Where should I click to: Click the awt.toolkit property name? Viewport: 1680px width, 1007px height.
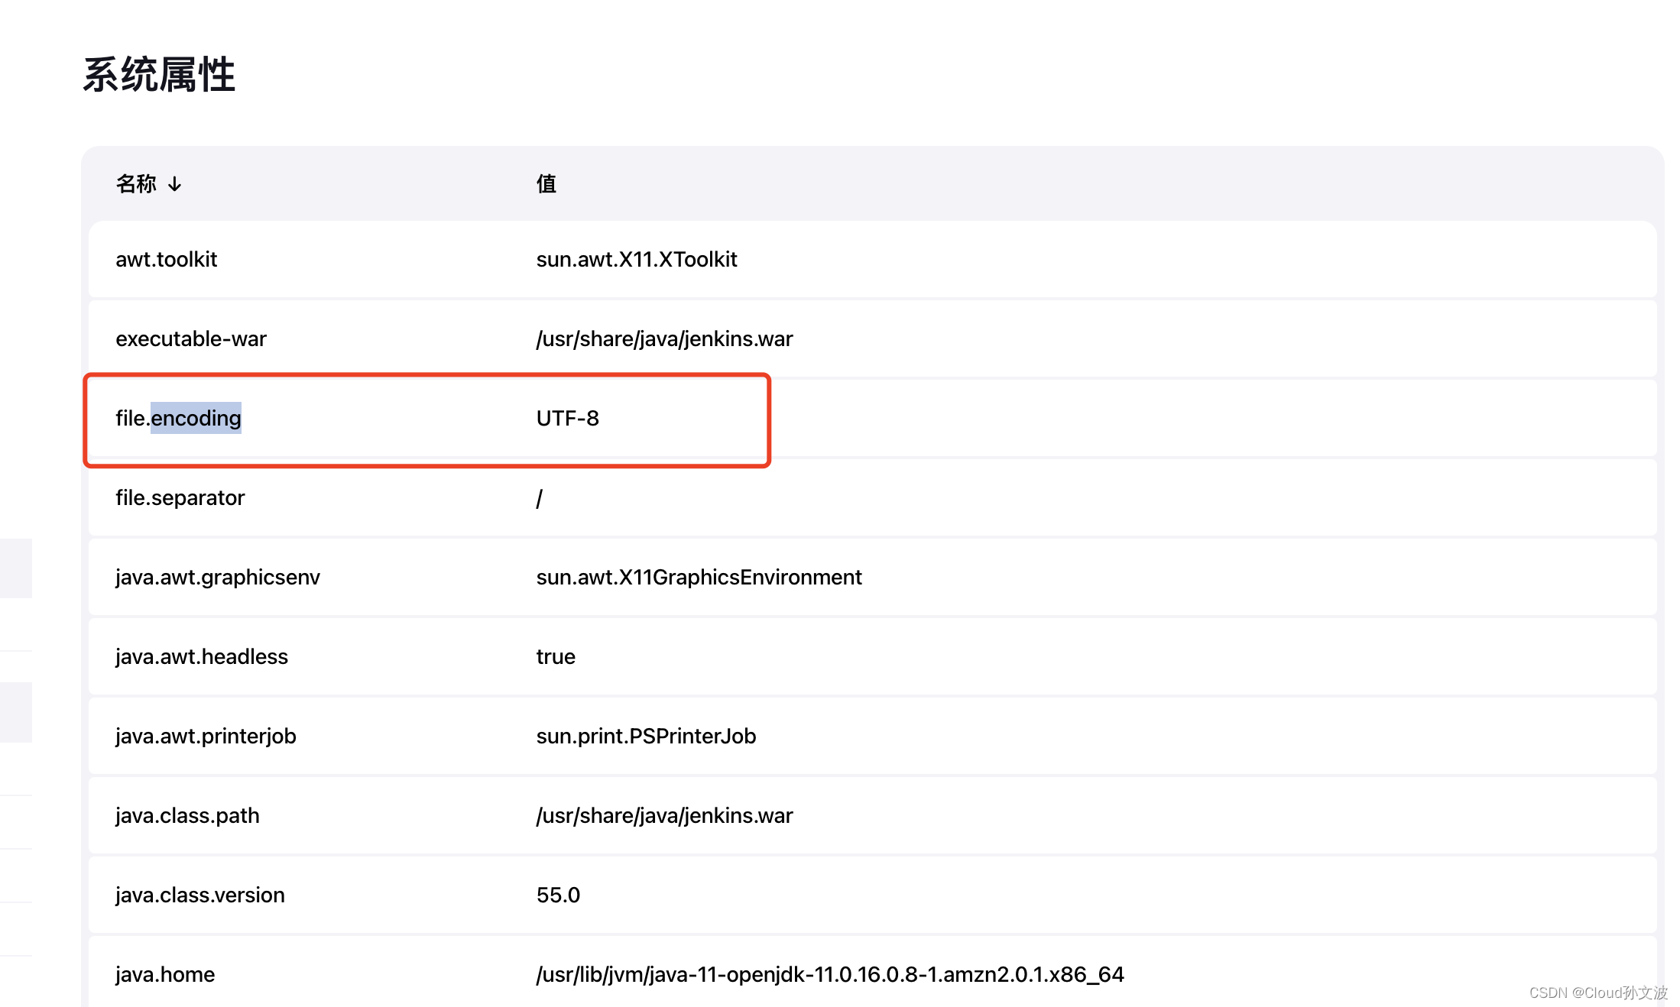[166, 259]
